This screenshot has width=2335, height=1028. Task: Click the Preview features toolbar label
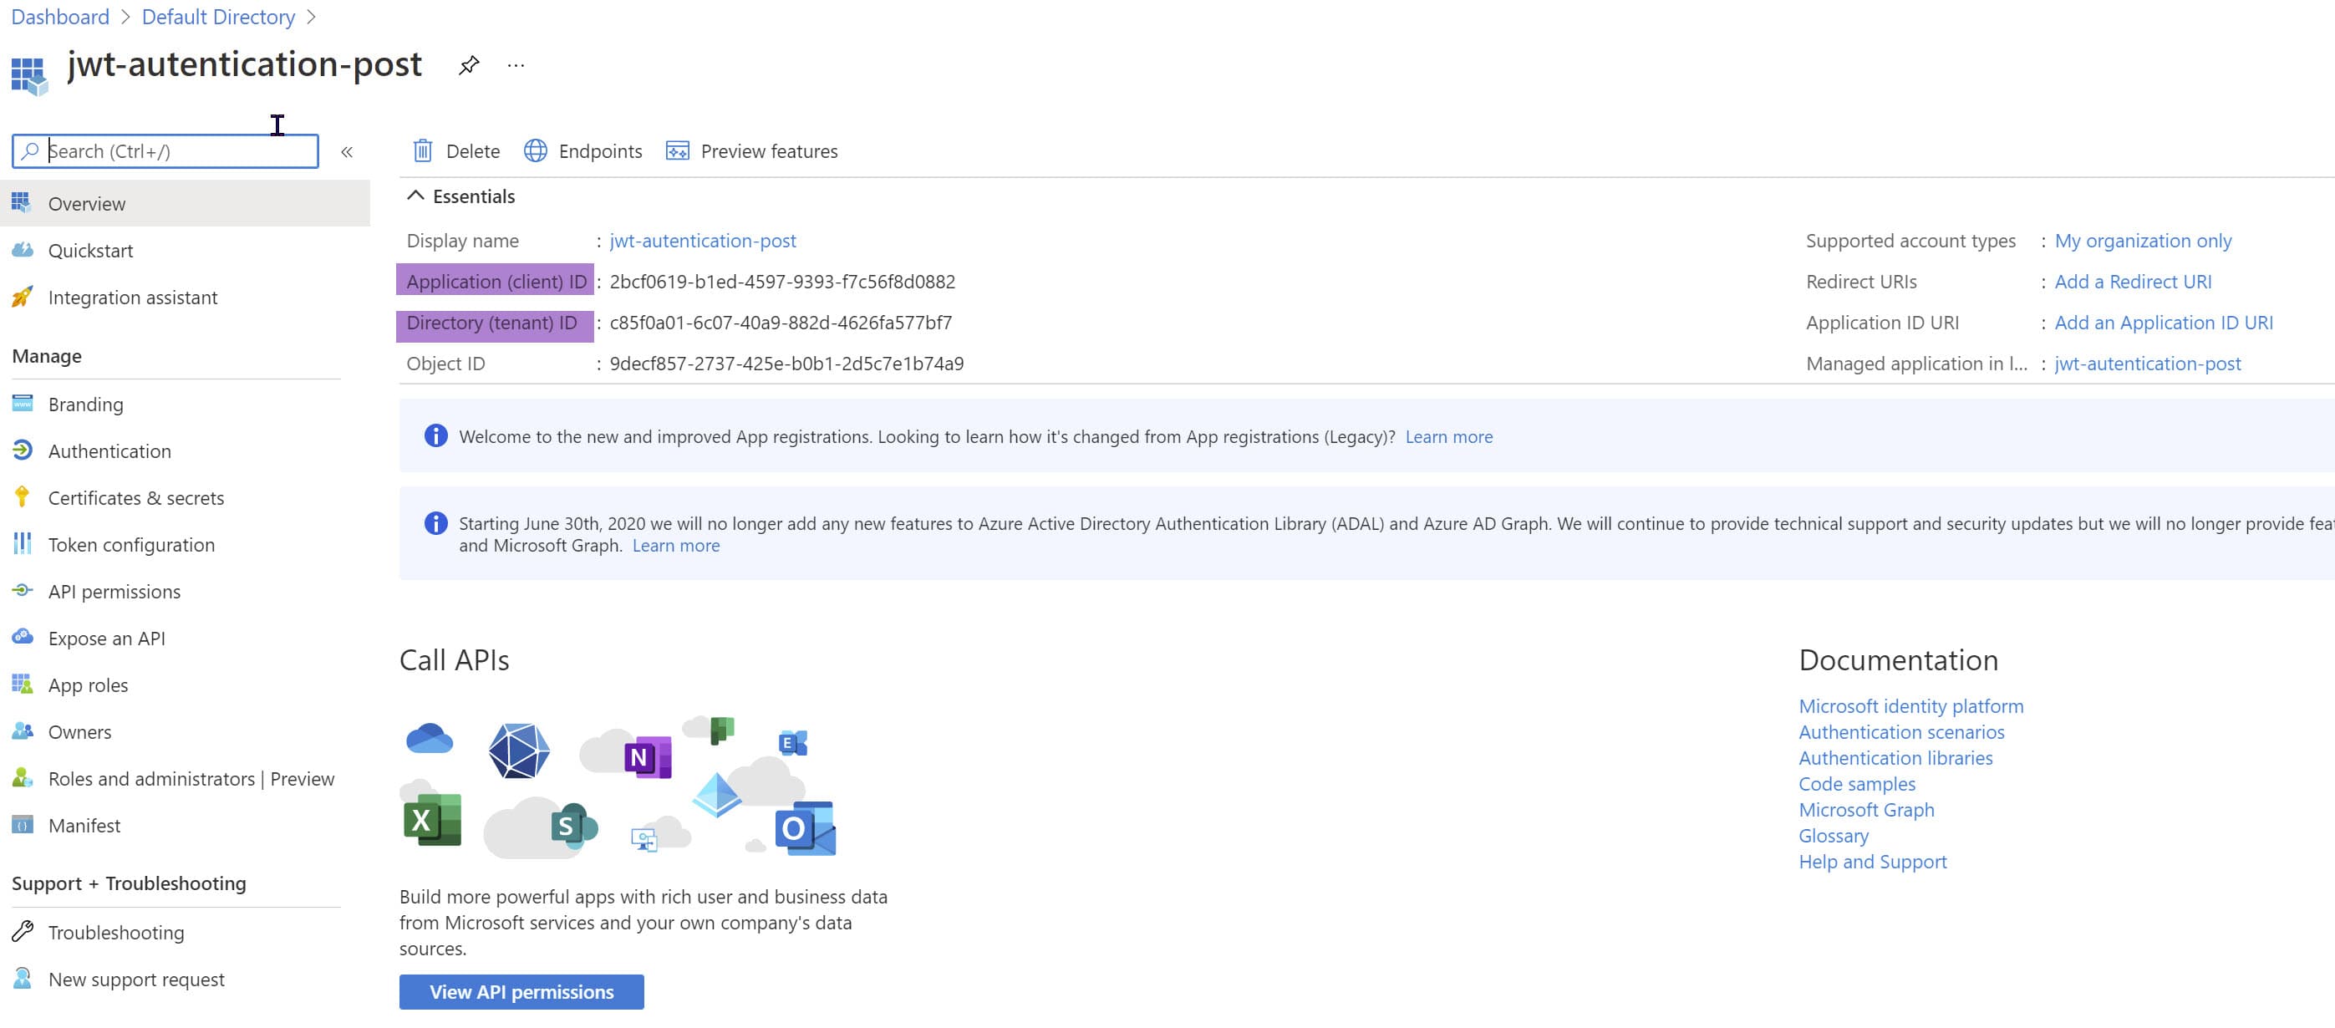pos(769,150)
